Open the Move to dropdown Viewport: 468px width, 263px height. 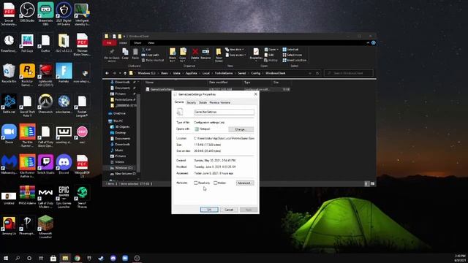173,55
